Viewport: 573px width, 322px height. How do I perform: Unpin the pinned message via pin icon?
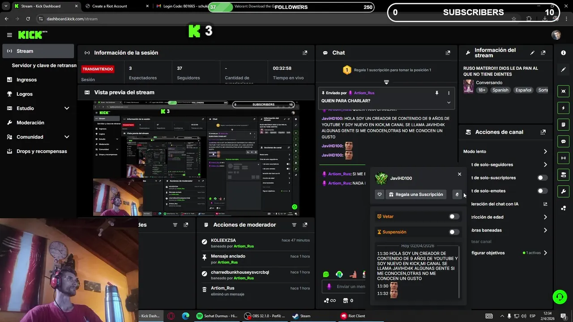pos(436,93)
